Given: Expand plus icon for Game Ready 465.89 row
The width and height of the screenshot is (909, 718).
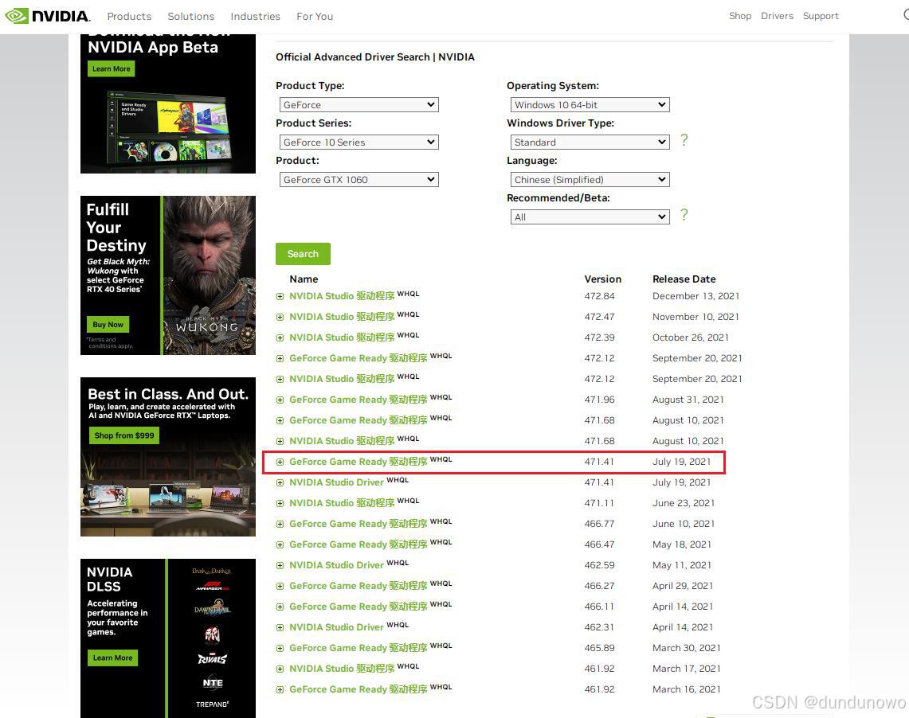Looking at the screenshot, I should (x=280, y=649).
